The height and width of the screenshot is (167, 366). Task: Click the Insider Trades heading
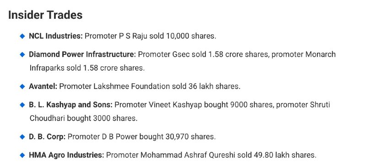pyautogui.click(x=45, y=15)
